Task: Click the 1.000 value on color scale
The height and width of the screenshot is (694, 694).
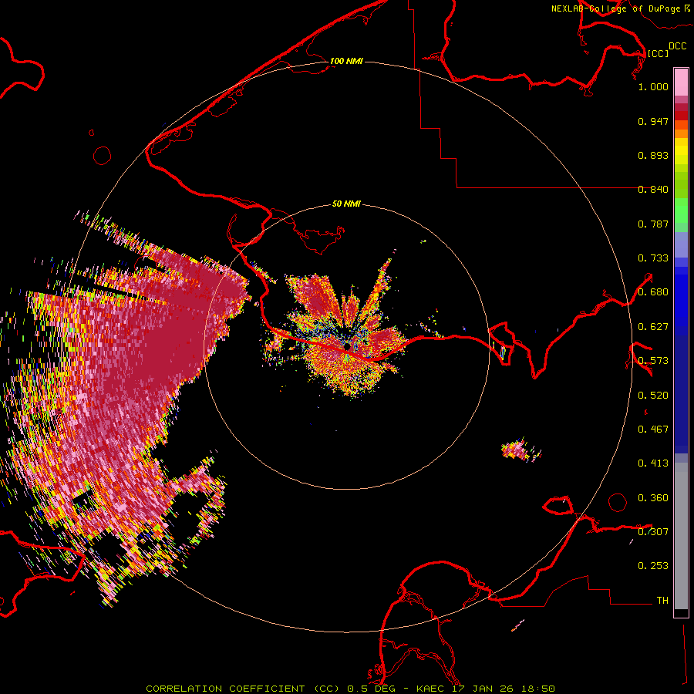Action: (653, 86)
